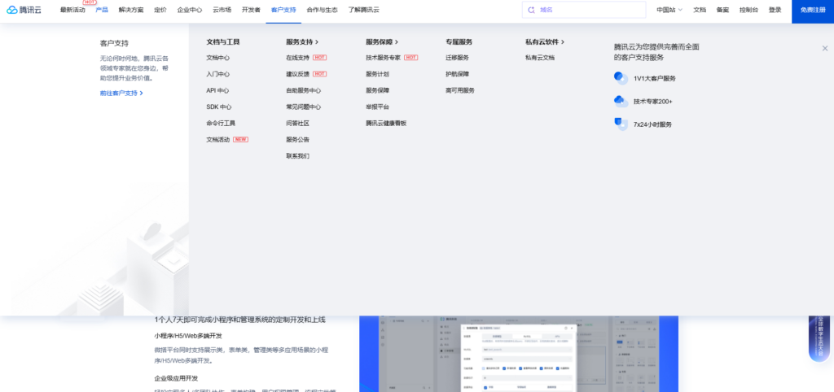The image size is (834, 392).
Task: Select the 客户支持 nav tab
Action: tap(283, 10)
